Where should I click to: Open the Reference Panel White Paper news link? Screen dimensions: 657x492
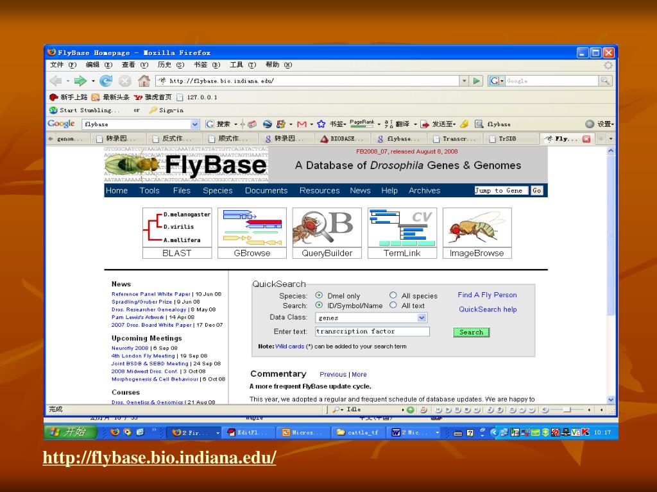[151, 294]
